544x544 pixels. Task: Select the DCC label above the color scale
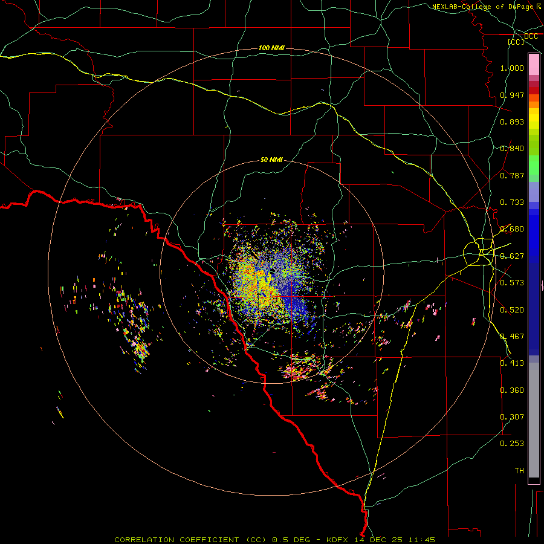click(x=531, y=36)
